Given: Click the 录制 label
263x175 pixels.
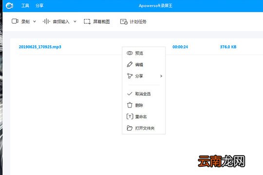Looking at the screenshot, I should (x=25, y=21).
